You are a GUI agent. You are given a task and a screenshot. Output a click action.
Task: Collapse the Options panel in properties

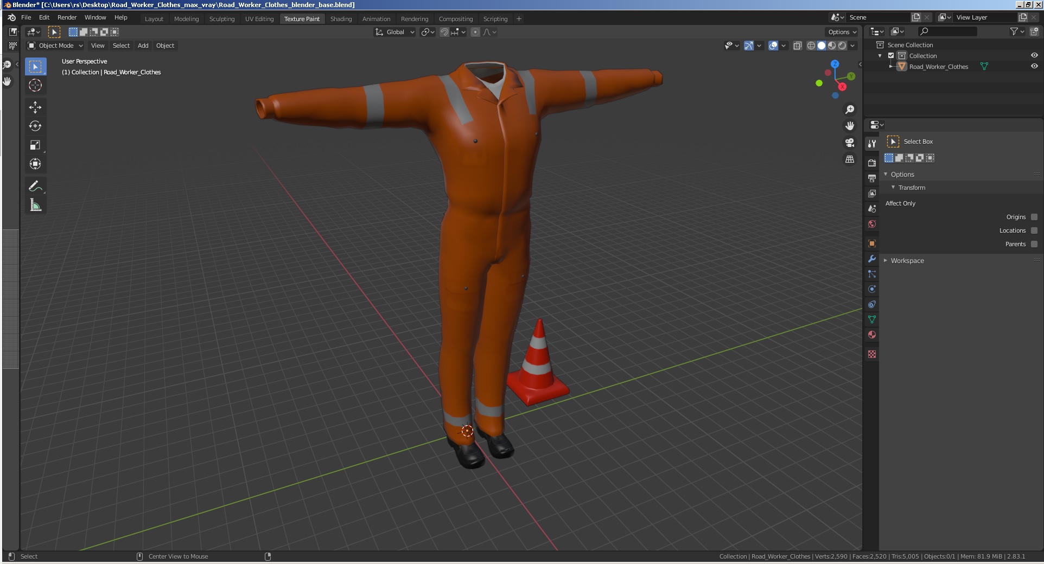(886, 174)
